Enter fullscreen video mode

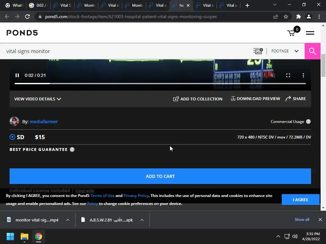pyautogui.click(x=288, y=75)
